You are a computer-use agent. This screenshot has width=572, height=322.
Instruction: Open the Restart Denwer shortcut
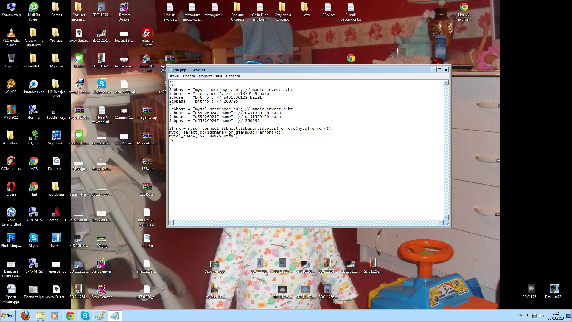(x=124, y=7)
